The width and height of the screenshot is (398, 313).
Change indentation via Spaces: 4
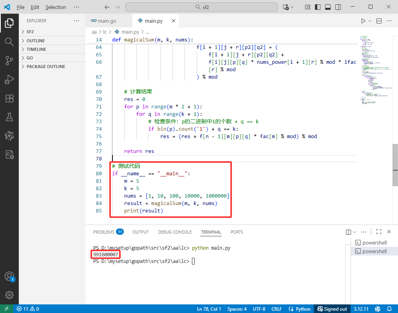click(237, 309)
